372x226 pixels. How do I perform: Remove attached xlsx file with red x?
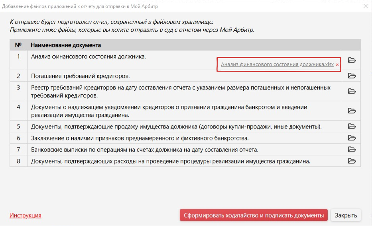pyautogui.click(x=337, y=65)
